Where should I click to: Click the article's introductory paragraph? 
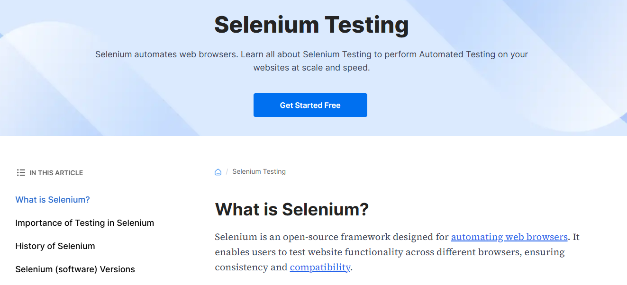389,251
